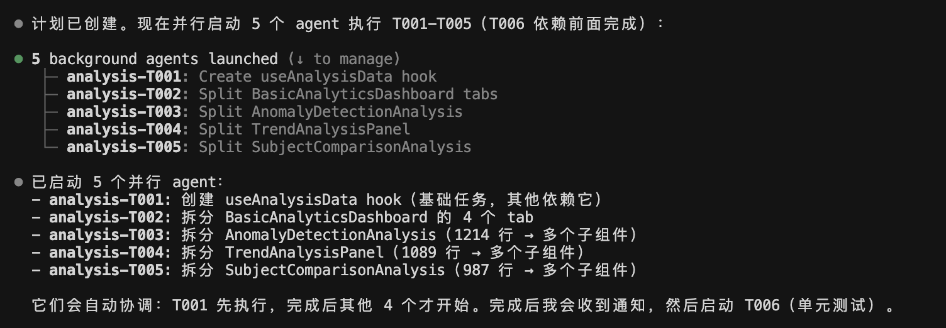Image resolution: width=946 pixels, height=328 pixels.
Task: Click the tree branch connector before "Create useAnalysisData hook"
Action: pyautogui.click(x=52, y=77)
